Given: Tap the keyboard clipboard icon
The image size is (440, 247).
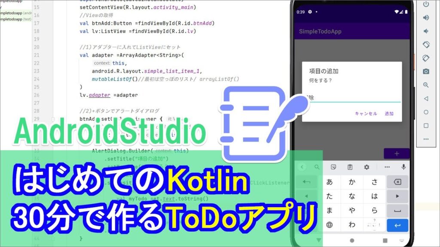Looking at the screenshot, I should click(x=350, y=167).
